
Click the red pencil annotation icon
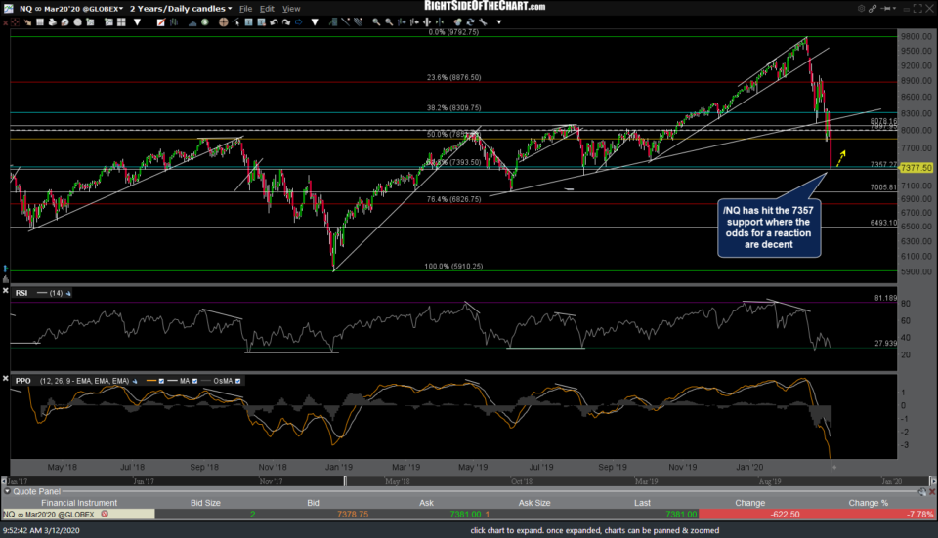point(161,22)
